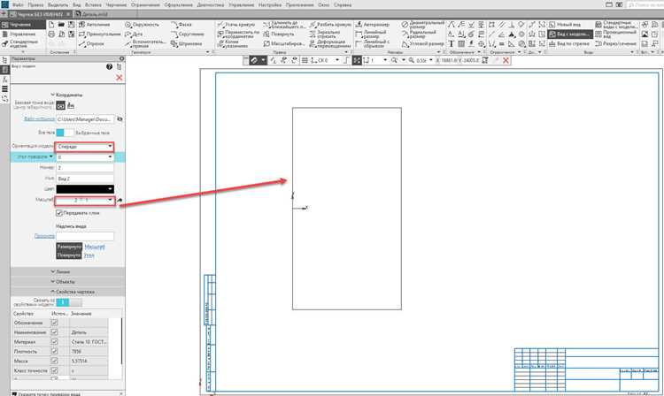Click the Масштаб link in Надпись вида
The height and width of the screenshot is (396, 664).
(95, 247)
